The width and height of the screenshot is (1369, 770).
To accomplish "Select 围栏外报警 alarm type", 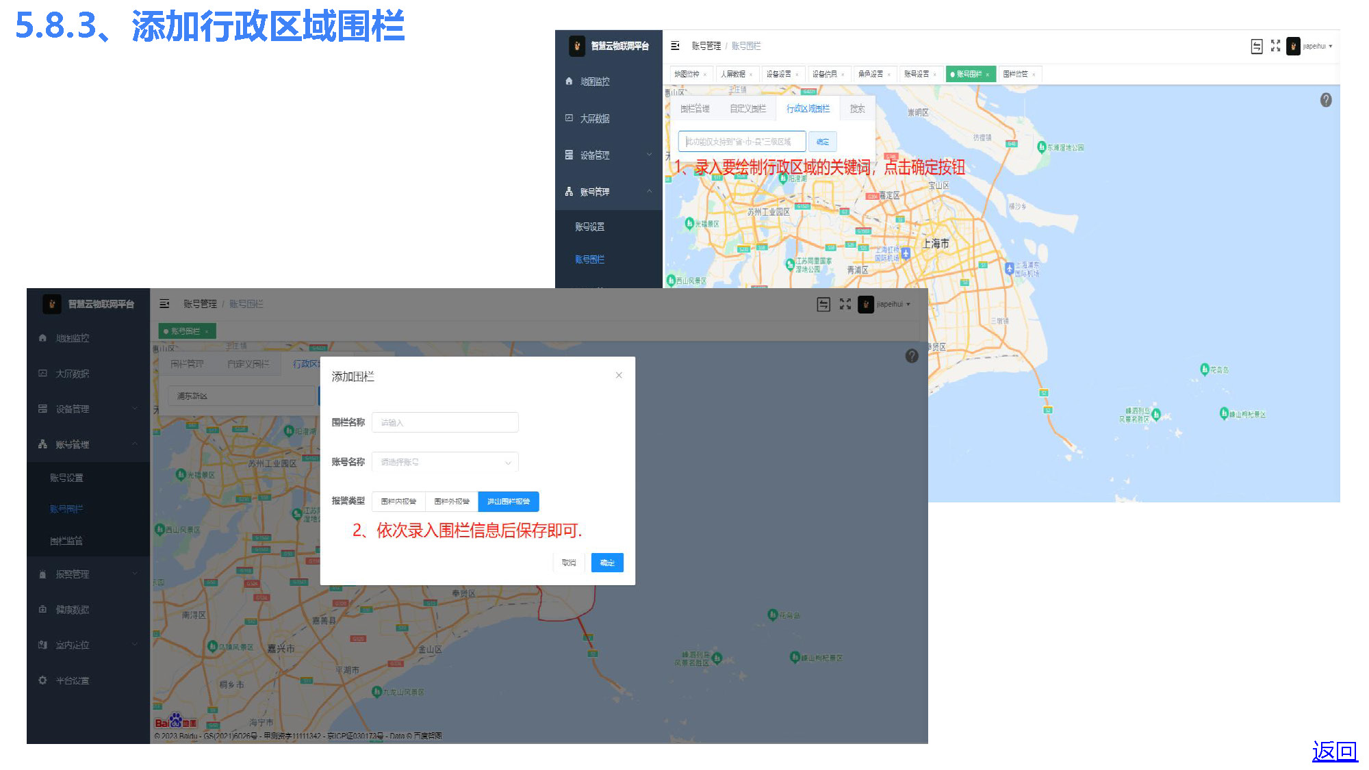I will click(x=452, y=502).
